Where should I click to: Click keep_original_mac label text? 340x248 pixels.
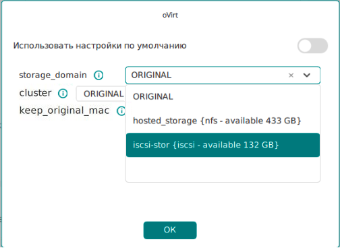64,111
